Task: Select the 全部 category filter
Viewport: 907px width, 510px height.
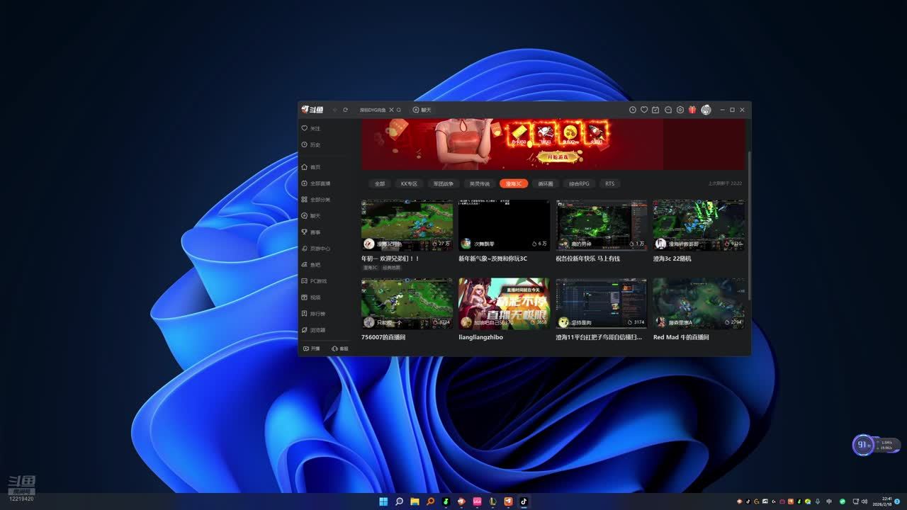Action: [x=380, y=183]
